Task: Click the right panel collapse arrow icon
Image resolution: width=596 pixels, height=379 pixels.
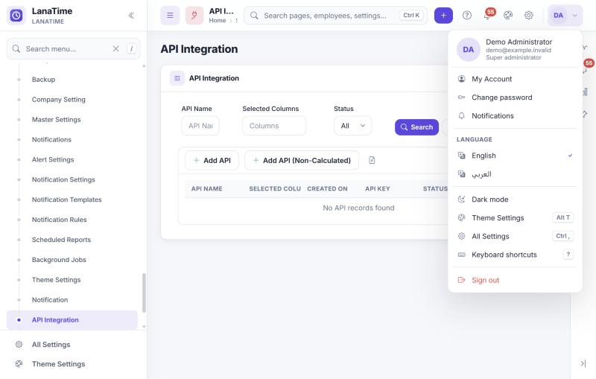Action: (583, 363)
